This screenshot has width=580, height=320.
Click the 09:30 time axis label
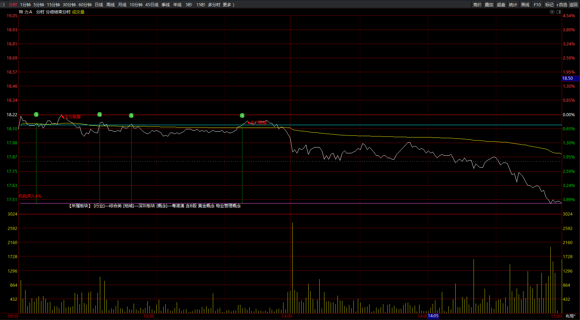click(x=13, y=316)
